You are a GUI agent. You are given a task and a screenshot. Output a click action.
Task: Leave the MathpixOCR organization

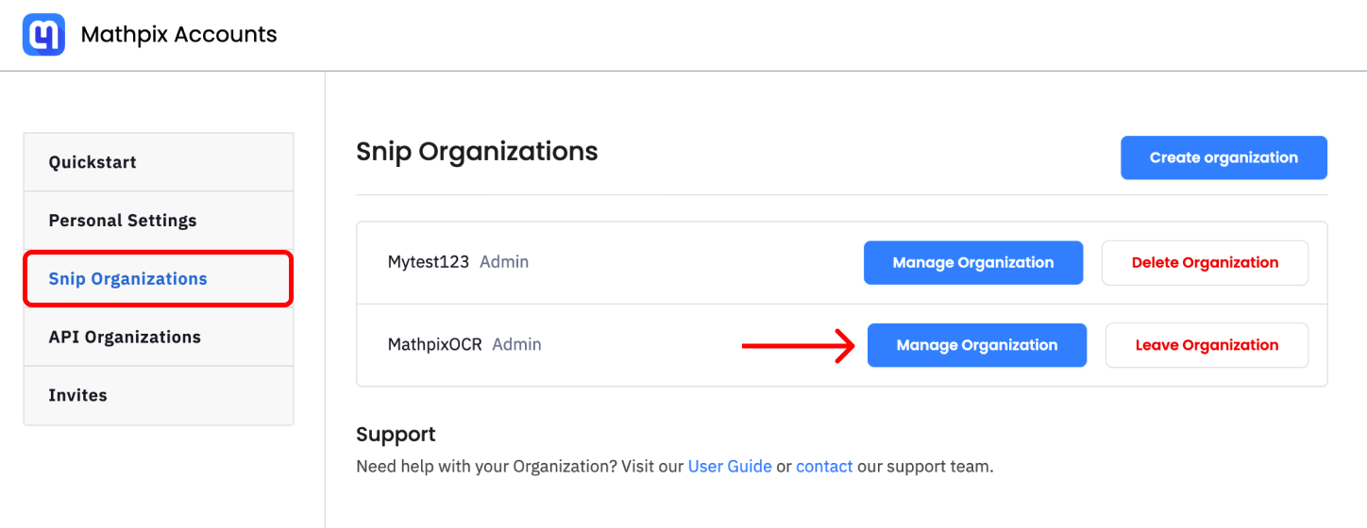coord(1207,345)
